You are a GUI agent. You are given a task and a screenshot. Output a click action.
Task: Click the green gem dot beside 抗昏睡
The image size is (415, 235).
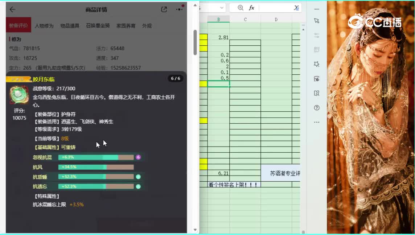(138, 177)
